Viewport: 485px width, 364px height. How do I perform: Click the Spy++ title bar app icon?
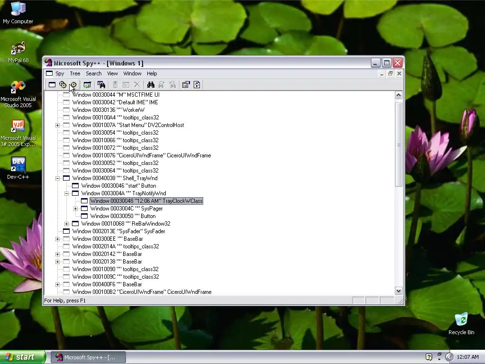(x=48, y=63)
